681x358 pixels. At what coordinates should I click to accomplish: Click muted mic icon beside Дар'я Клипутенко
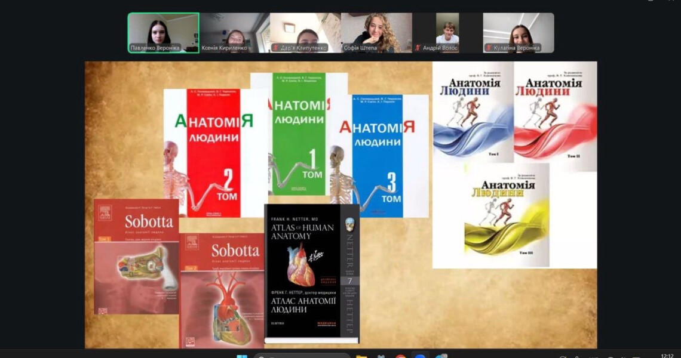(275, 48)
